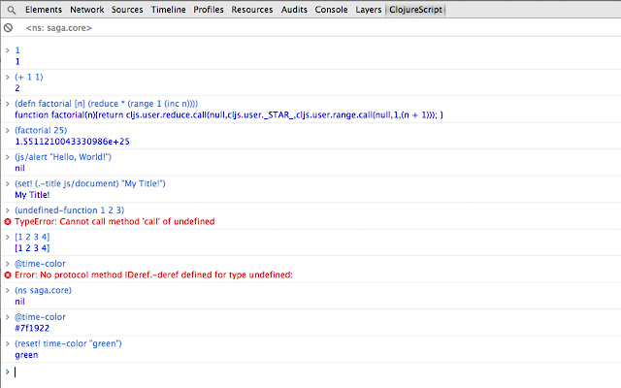The height and width of the screenshot is (388, 621).
Task: Click the prompt arrow next to reset! time-color
Action: [x=7, y=343]
